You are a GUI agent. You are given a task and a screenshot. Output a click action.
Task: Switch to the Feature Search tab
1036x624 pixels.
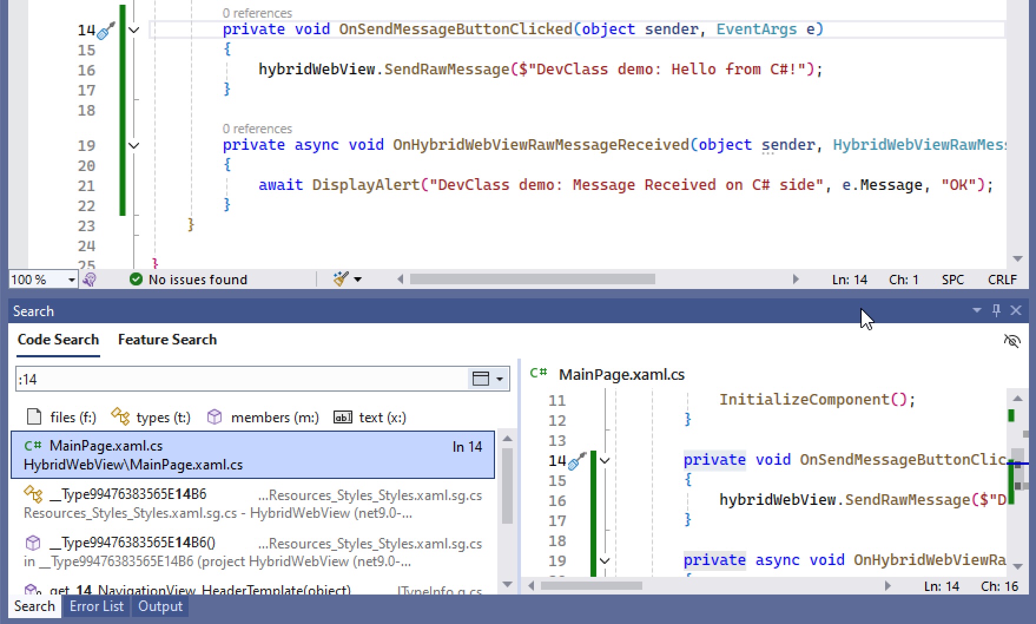[x=167, y=340]
